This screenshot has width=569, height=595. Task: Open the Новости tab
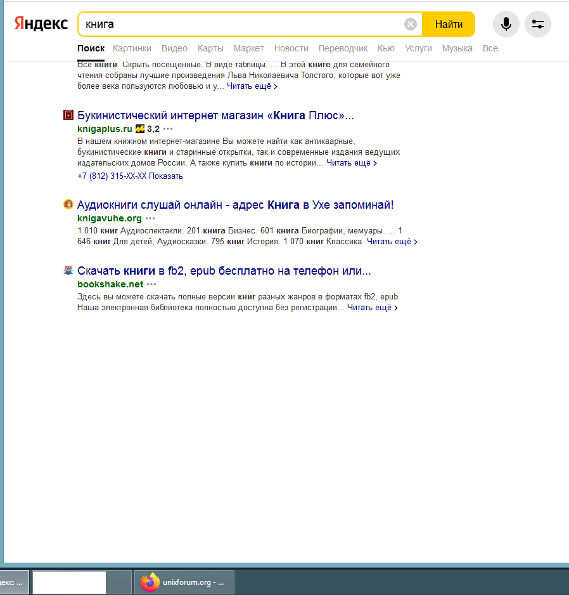click(291, 49)
